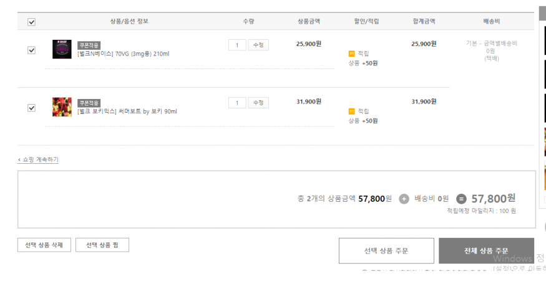Click the 선택 상품 찜 button
The width and height of the screenshot is (546, 304).
click(102, 245)
